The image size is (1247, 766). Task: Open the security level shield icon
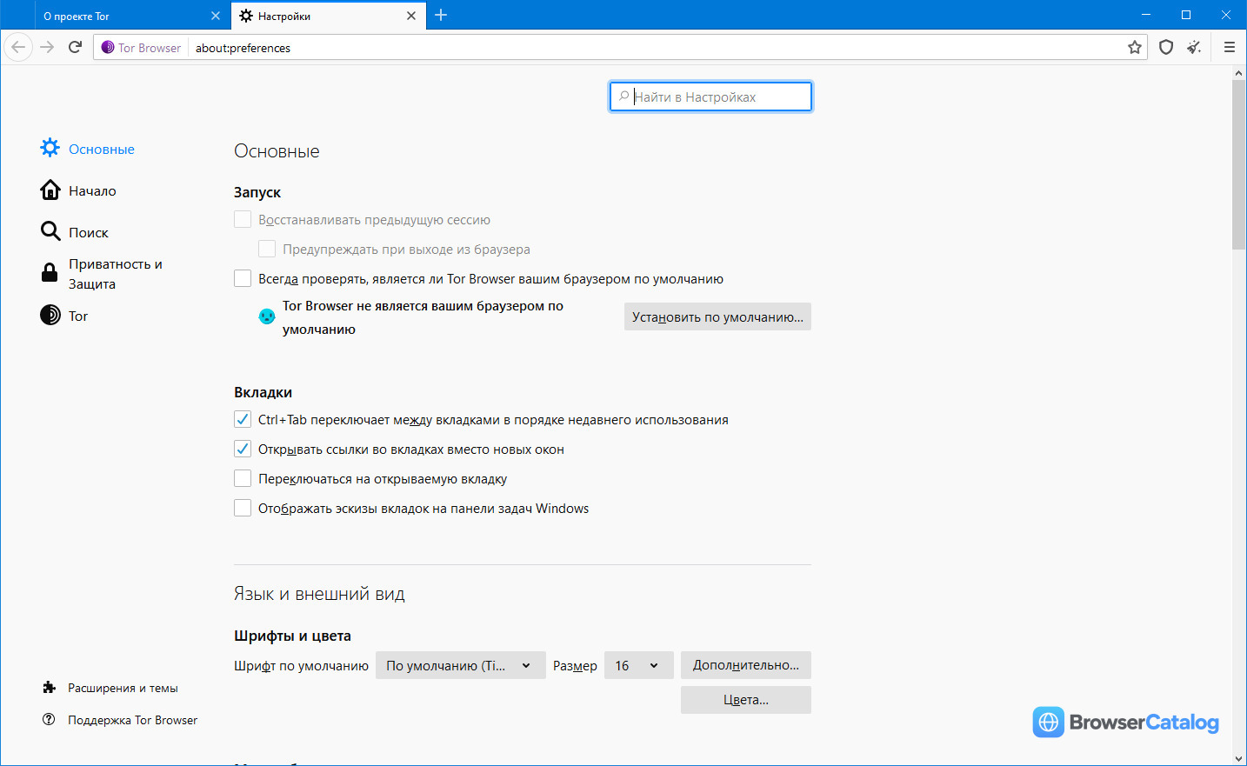pyautogui.click(x=1166, y=47)
